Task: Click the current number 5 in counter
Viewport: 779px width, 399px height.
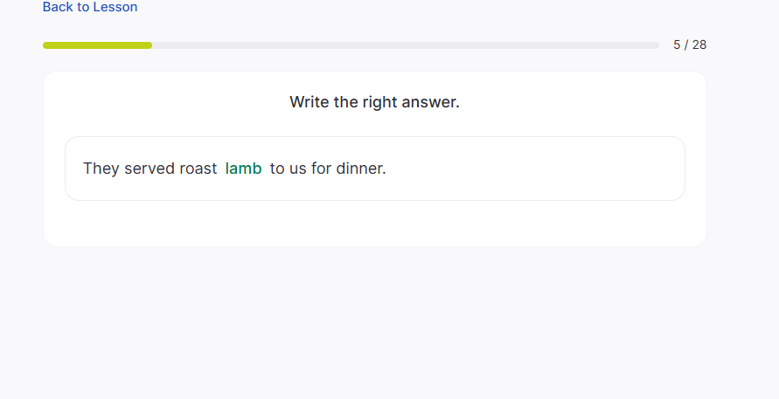Action: (677, 45)
